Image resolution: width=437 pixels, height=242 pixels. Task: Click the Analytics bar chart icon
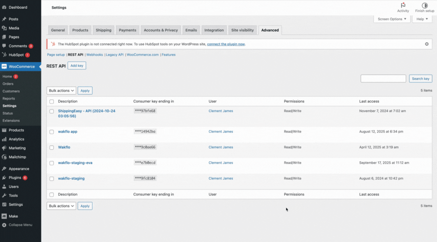tap(4, 139)
